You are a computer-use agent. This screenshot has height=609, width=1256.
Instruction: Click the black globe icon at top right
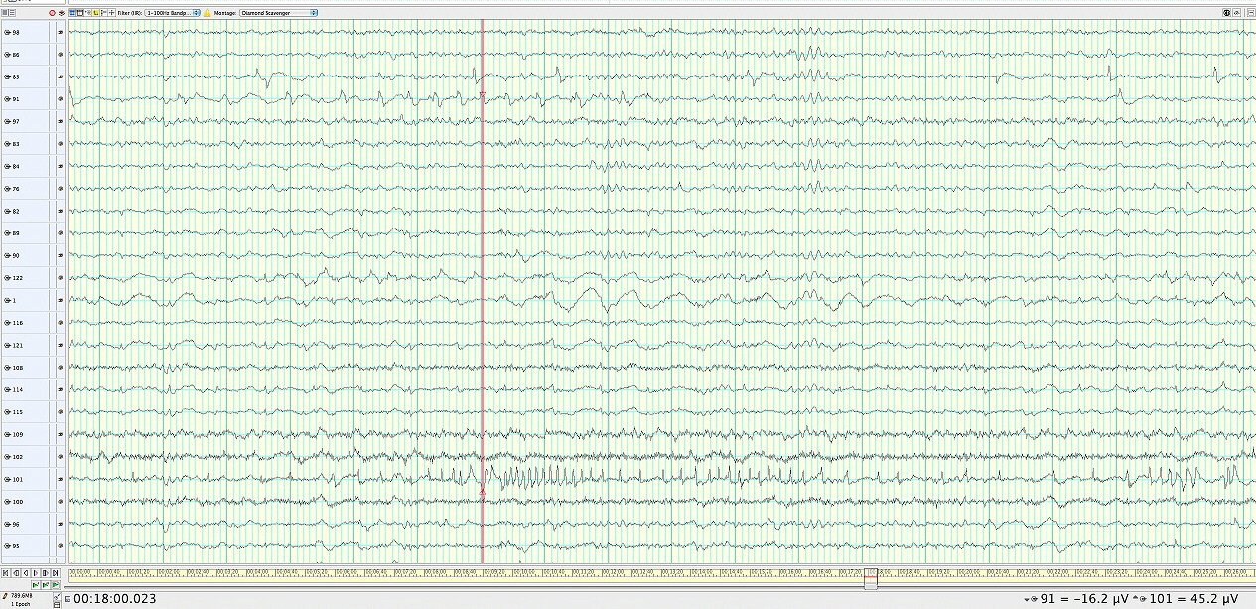[x=1227, y=13]
